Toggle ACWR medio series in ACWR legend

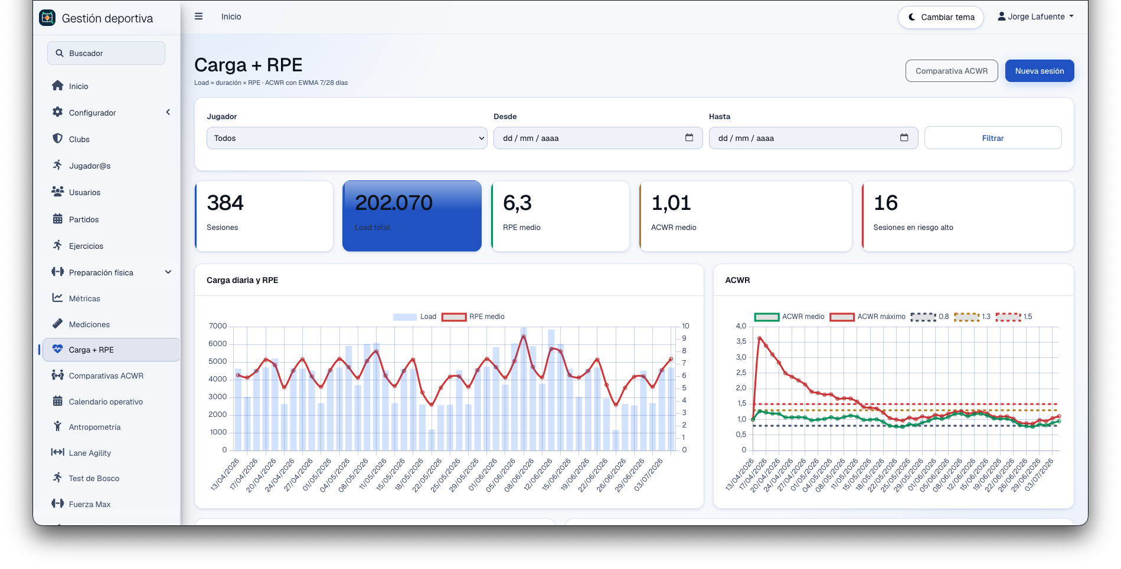click(789, 317)
